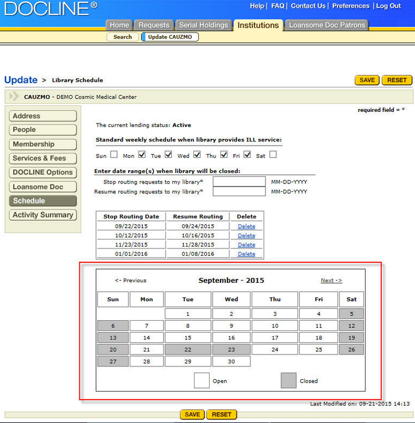
Task: Click the September - 2015 calendar title
Action: pos(231,280)
